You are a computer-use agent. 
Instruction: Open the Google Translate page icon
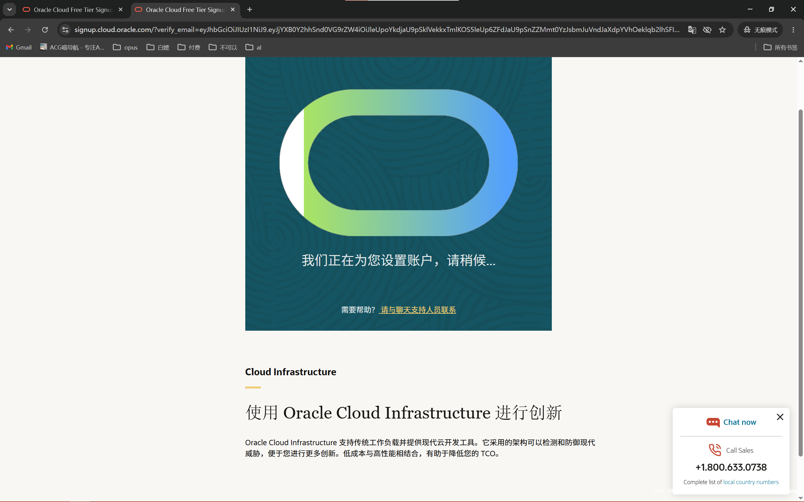(x=692, y=30)
